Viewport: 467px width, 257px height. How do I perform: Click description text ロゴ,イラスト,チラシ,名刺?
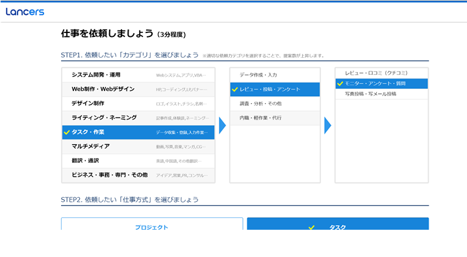pyautogui.click(x=181, y=104)
